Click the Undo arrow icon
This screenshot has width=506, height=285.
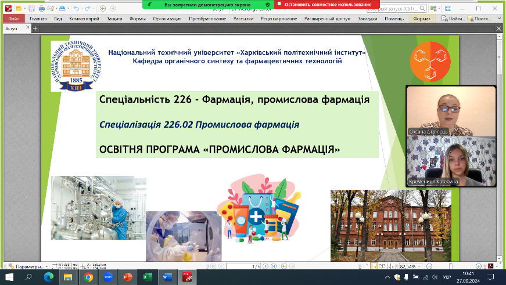(77, 9)
